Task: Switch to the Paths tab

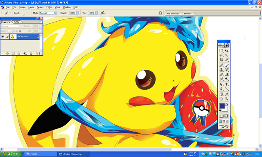Action: 16,22
